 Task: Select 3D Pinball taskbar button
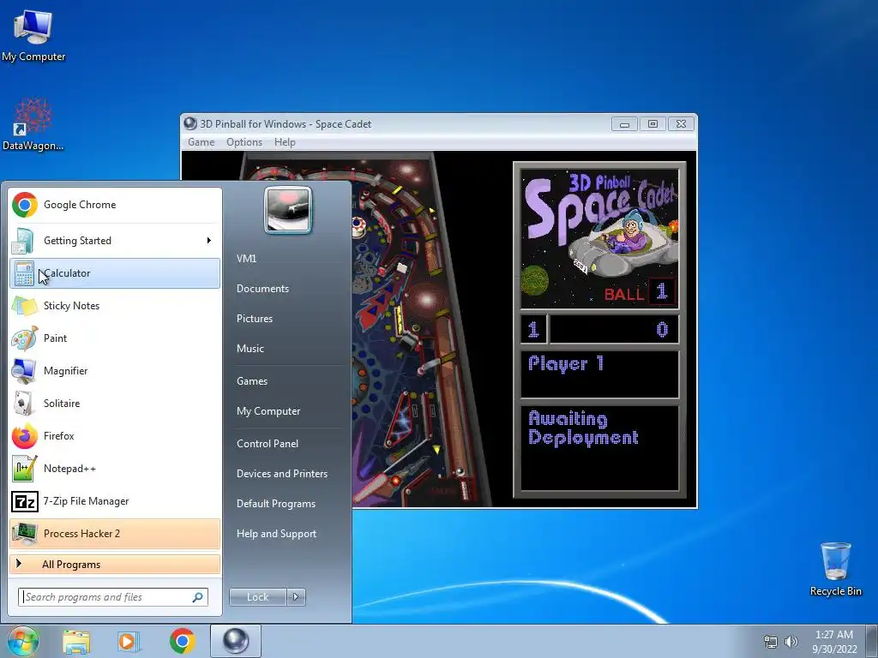point(236,641)
